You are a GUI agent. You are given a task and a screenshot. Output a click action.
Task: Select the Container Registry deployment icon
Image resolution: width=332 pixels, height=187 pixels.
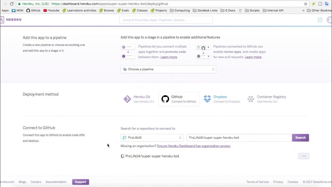(x=251, y=99)
